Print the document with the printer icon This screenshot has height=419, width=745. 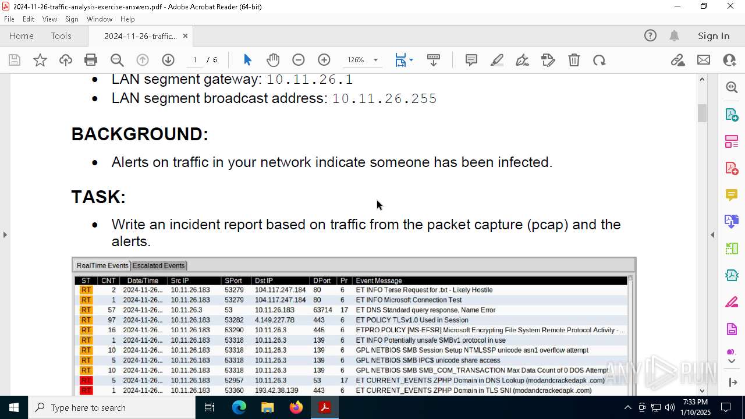[x=91, y=60]
